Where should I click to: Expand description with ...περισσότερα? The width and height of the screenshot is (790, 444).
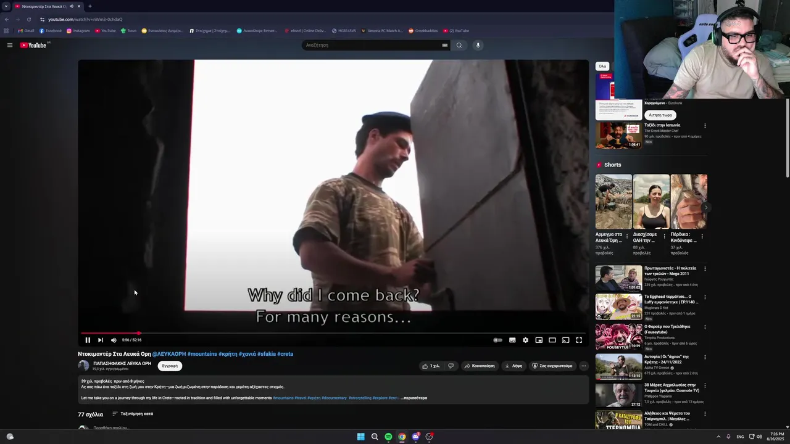pos(414,398)
